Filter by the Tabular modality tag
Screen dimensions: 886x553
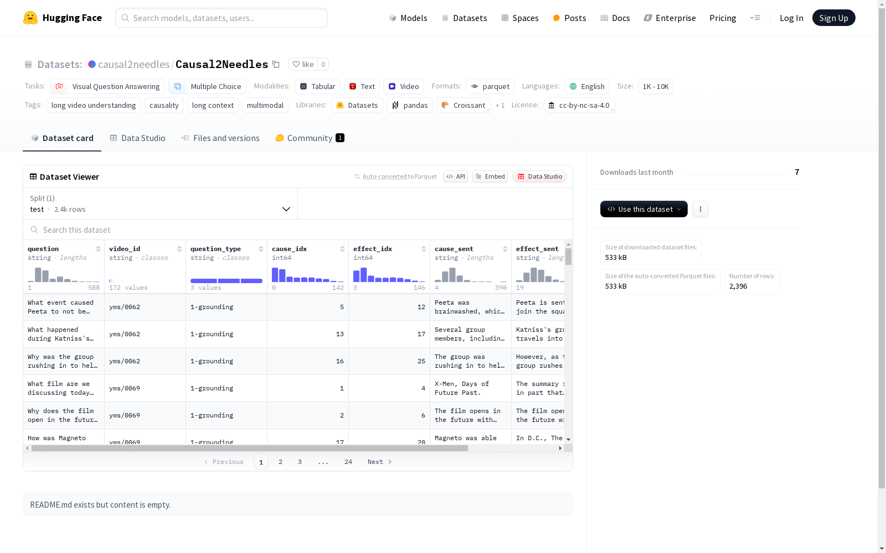tap(317, 86)
